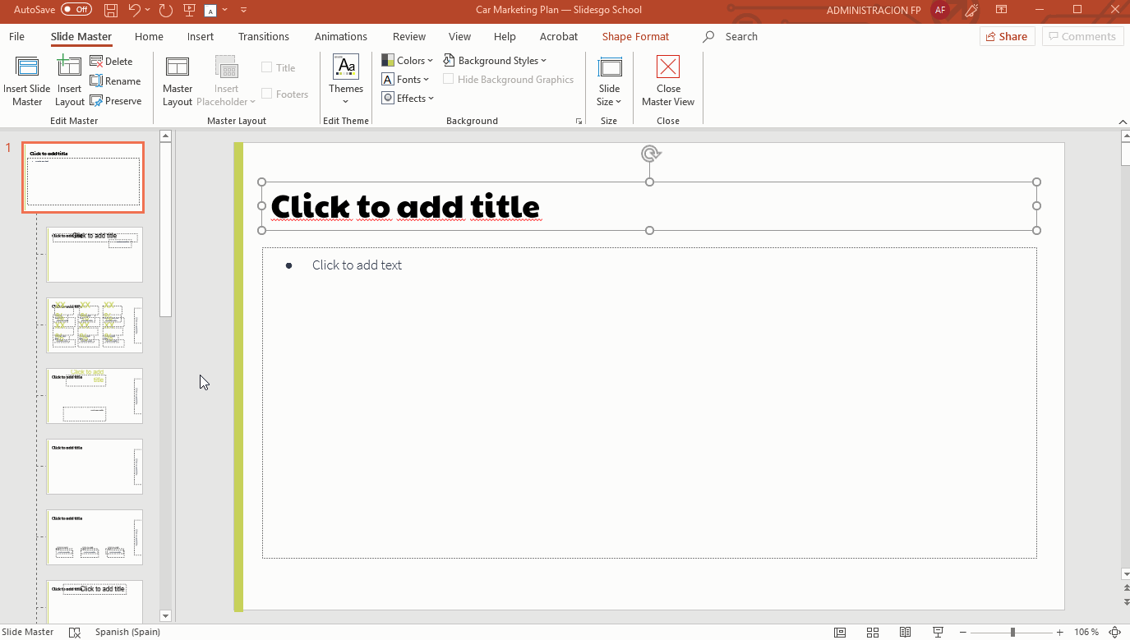Expand the Colors dropdown
Viewport: 1130px width, 640px height.
407,61
